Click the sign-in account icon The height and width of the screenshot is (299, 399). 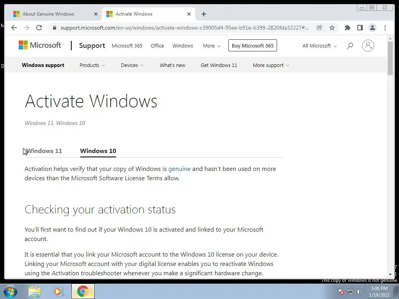click(x=368, y=46)
